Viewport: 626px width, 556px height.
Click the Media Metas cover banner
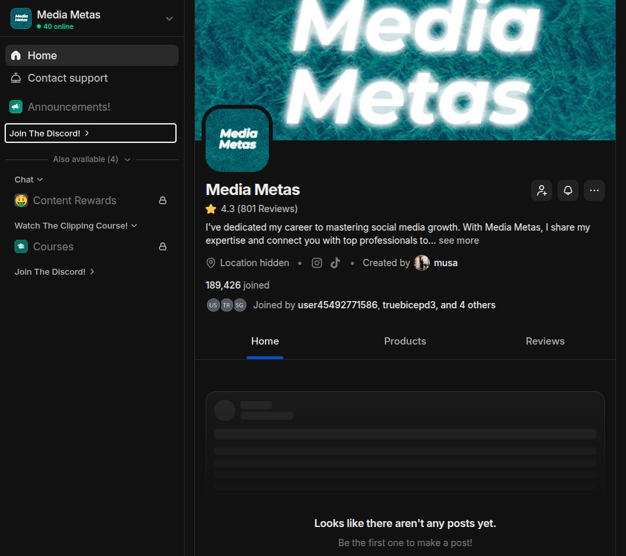tap(405, 70)
